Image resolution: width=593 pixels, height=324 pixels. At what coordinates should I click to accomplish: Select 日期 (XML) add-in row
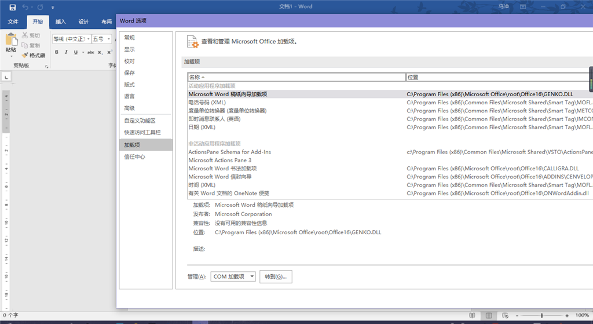coord(390,128)
